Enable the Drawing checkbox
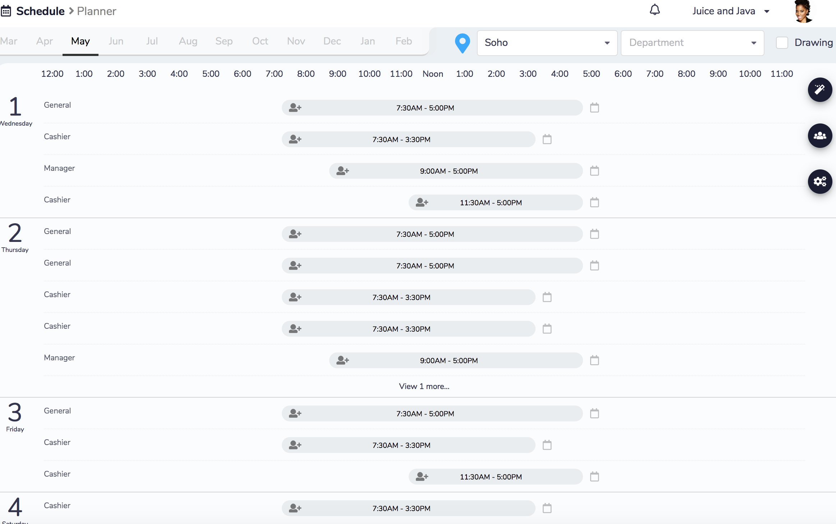This screenshot has width=836, height=524. pos(782,43)
